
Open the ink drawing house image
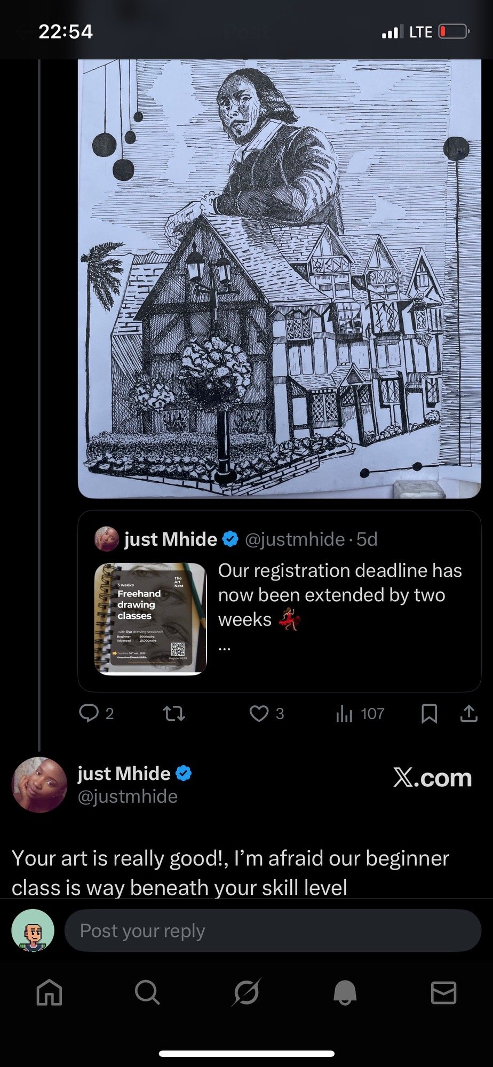click(x=280, y=277)
